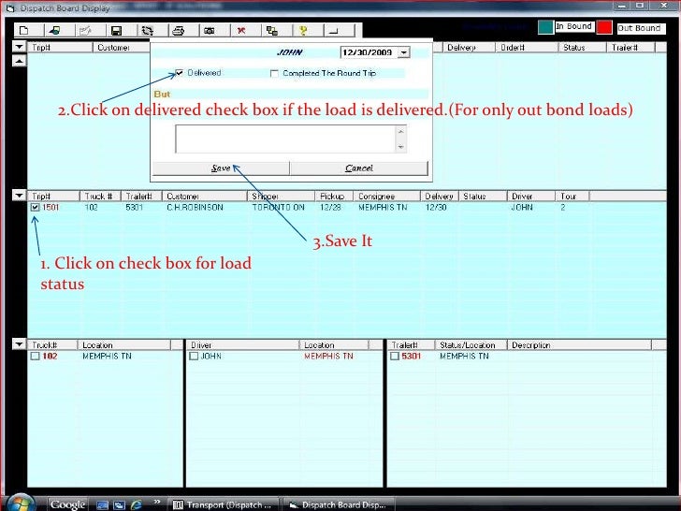Expand the quick launch overflow chevron
The image size is (681, 511).
[157, 503]
